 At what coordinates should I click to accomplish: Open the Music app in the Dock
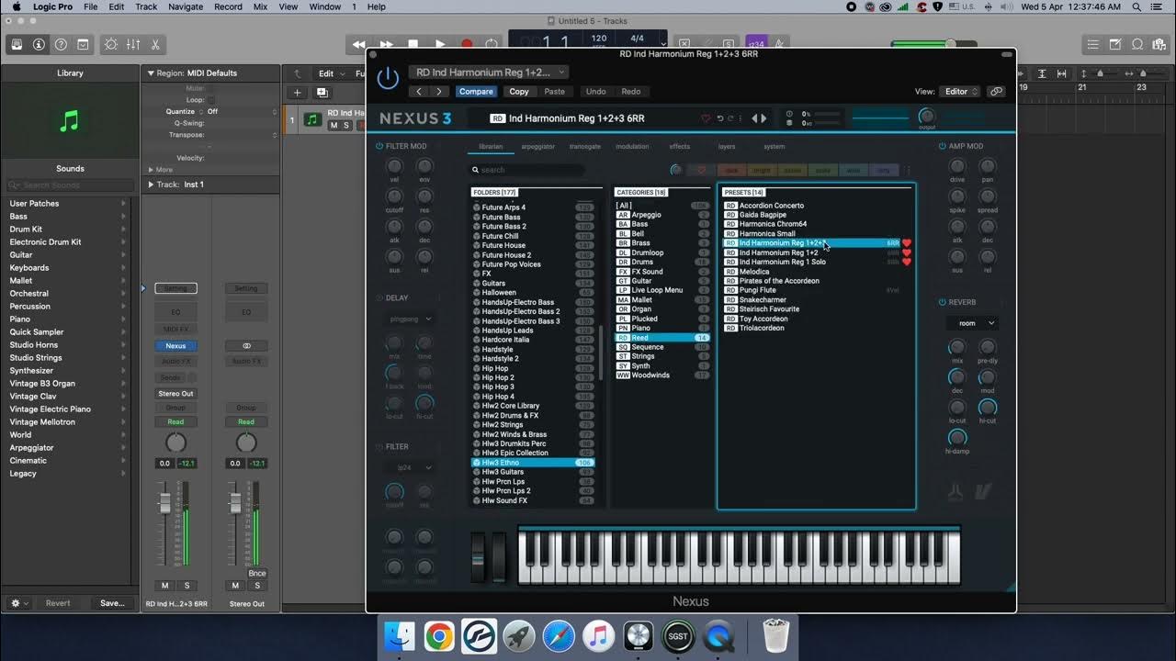598,636
